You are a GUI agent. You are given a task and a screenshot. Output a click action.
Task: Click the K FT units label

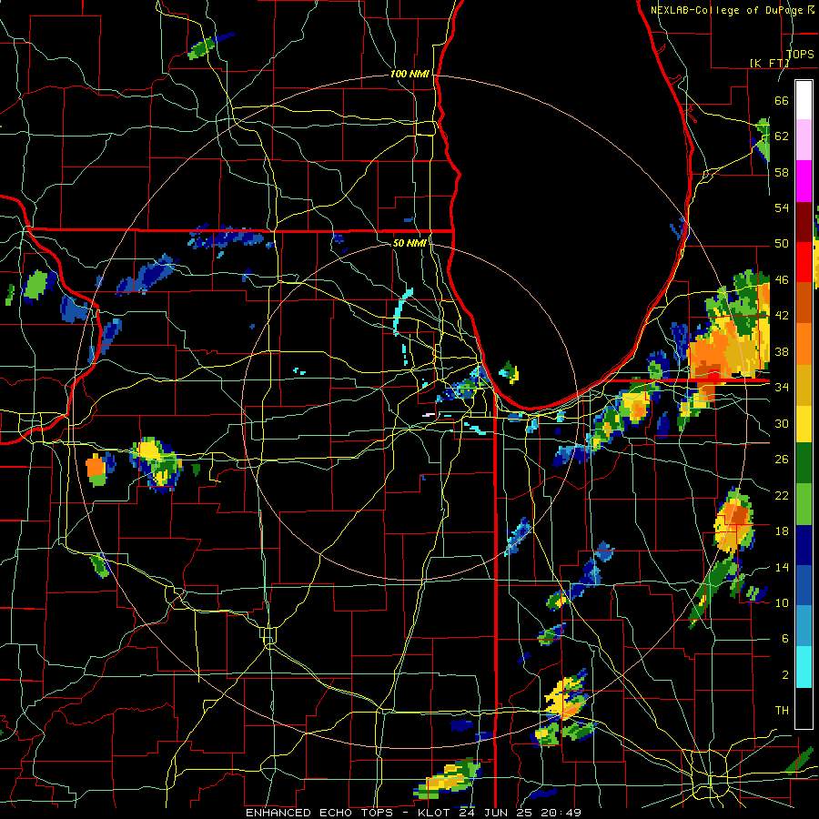click(769, 63)
